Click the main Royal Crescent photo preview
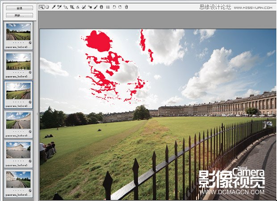This screenshot has height=201, width=277. pos(158,114)
